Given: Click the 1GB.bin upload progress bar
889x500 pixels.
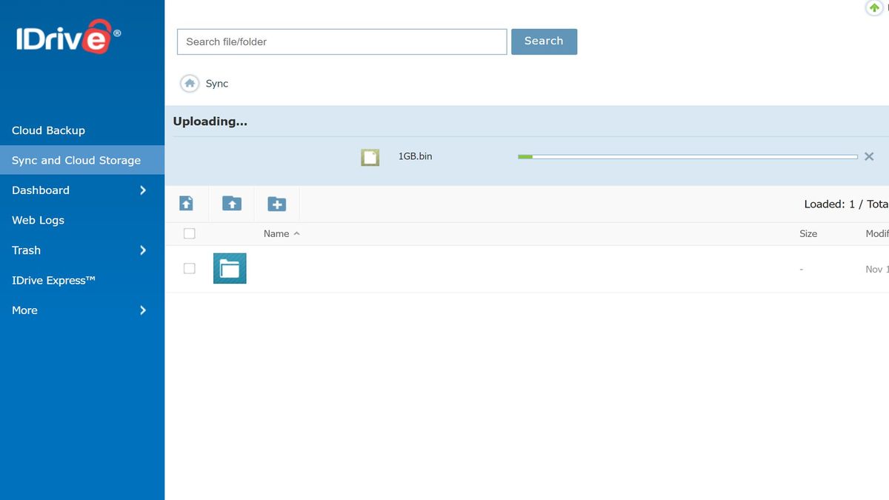Looking at the screenshot, I should pos(687,156).
